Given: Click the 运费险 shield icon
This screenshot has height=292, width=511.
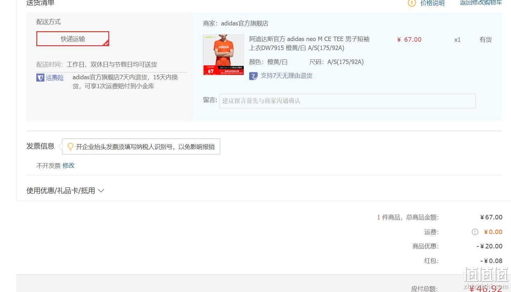Looking at the screenshot, I should coord(40,77).
